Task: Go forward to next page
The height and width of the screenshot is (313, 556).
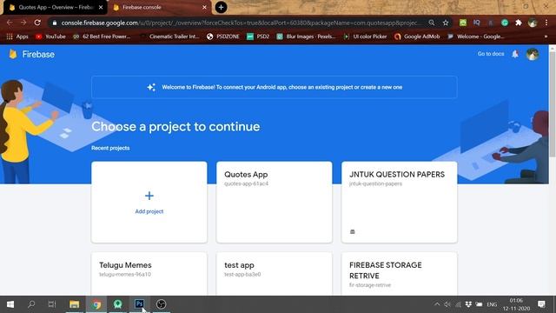Action: point(23,23)
